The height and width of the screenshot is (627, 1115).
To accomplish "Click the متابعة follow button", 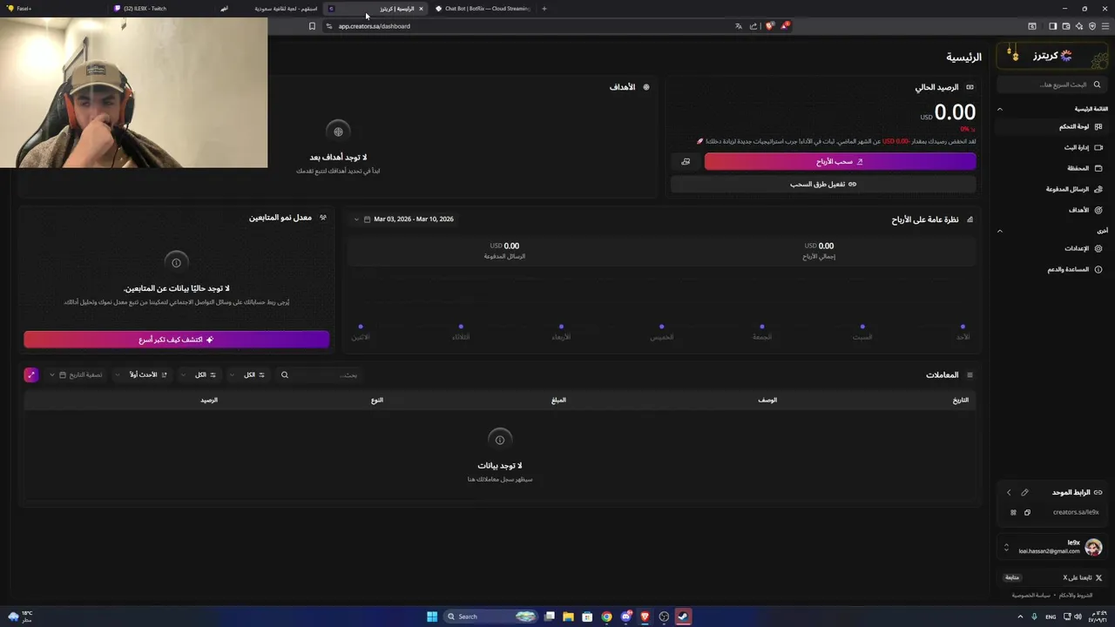I will [1012, 577].
